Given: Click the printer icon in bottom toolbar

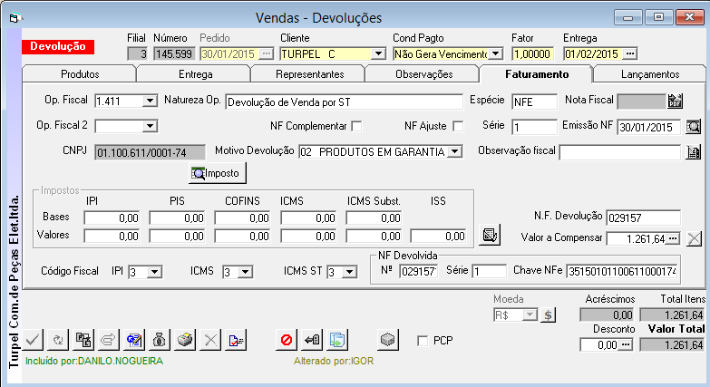Looking at the screenshot, I should (x=184, y=340).
